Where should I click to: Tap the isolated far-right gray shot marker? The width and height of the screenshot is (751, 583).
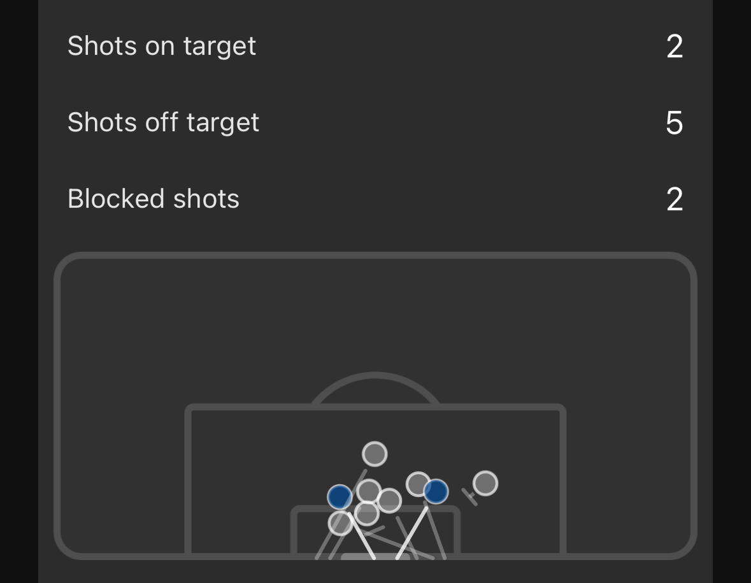[485, 484]
